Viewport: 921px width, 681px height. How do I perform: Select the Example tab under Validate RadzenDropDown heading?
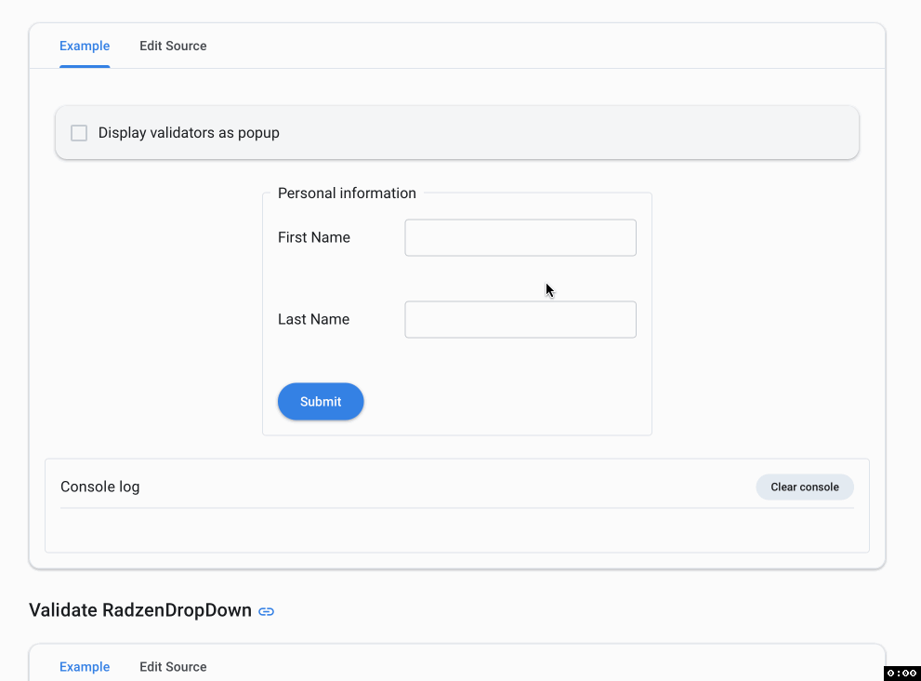click(85, 667)
